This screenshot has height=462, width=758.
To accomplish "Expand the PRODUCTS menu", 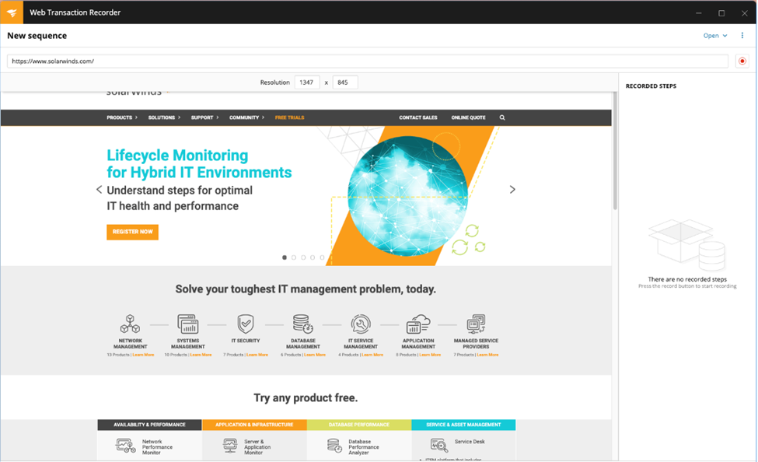I will tap(122, 117).
